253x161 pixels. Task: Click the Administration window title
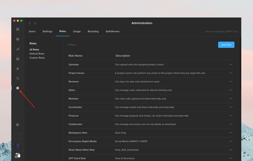pos(142,23)
